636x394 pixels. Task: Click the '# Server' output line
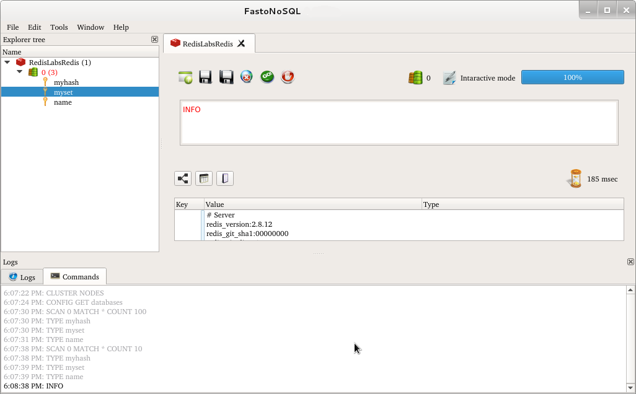click(x=221, y=215)
